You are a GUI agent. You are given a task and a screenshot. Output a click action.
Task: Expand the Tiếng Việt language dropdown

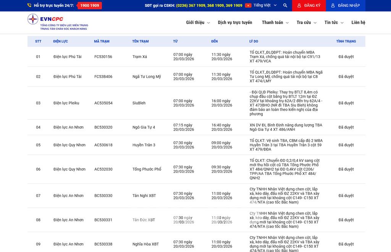264,6
